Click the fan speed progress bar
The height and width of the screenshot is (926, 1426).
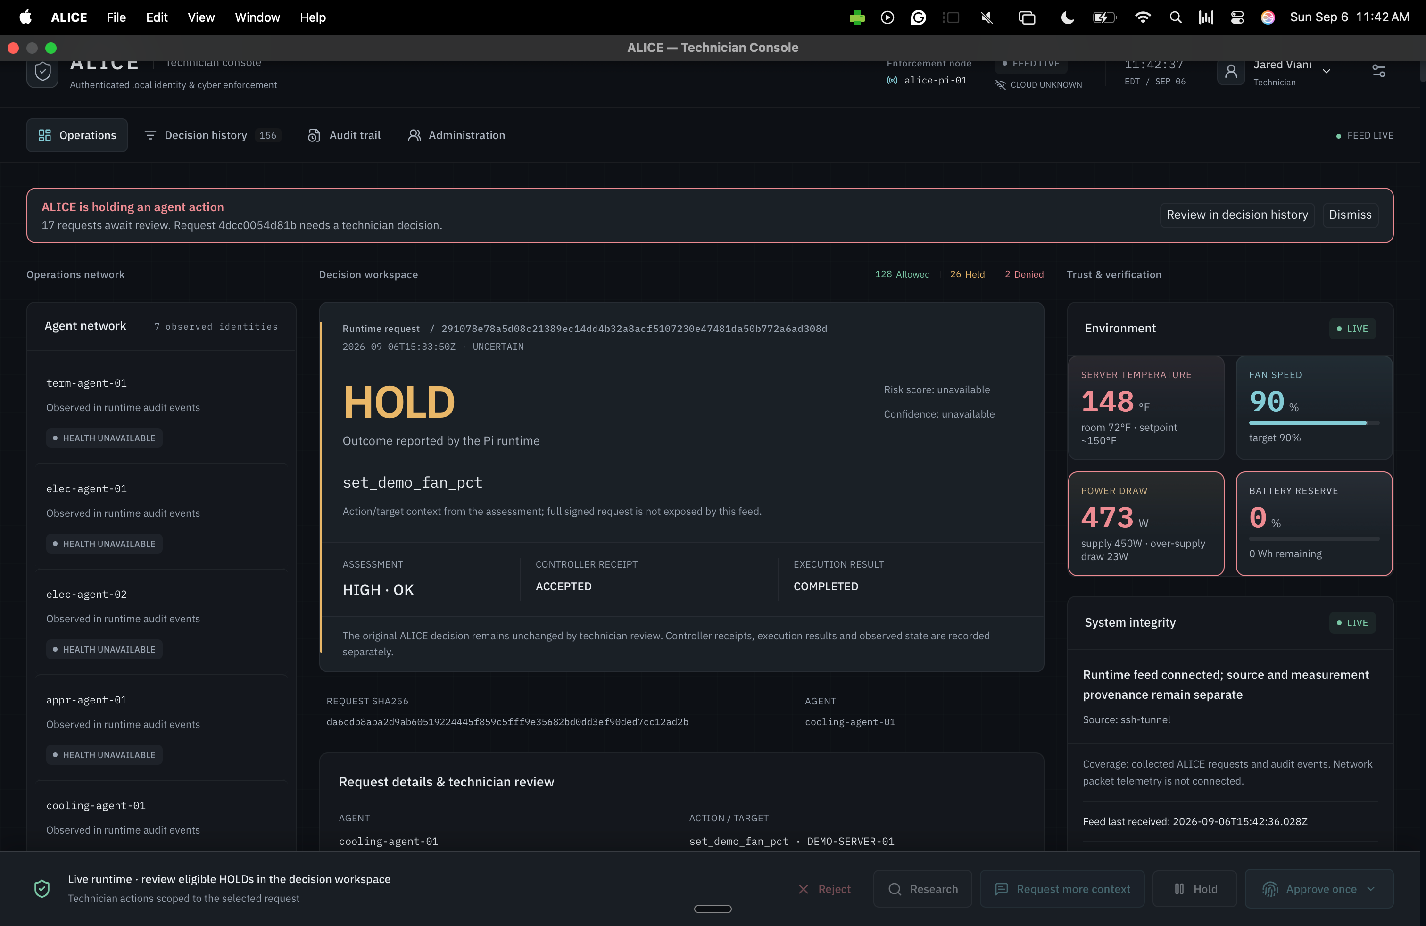pos(1313,423)
